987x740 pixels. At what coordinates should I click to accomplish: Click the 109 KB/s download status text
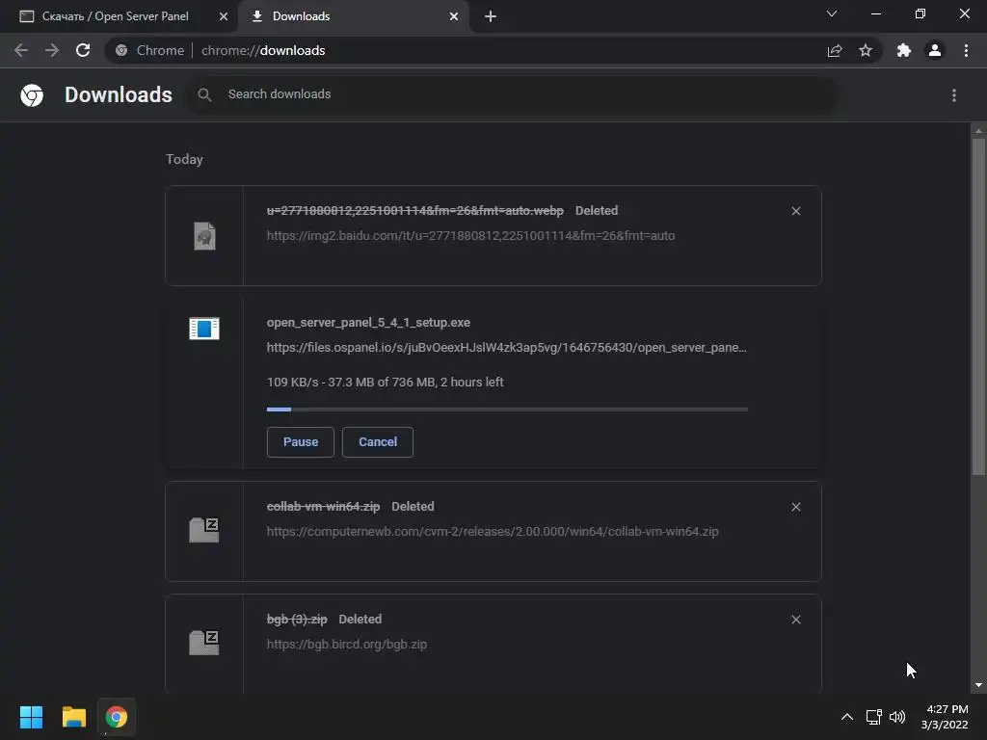pyautogui.click(x=386, y=382)
